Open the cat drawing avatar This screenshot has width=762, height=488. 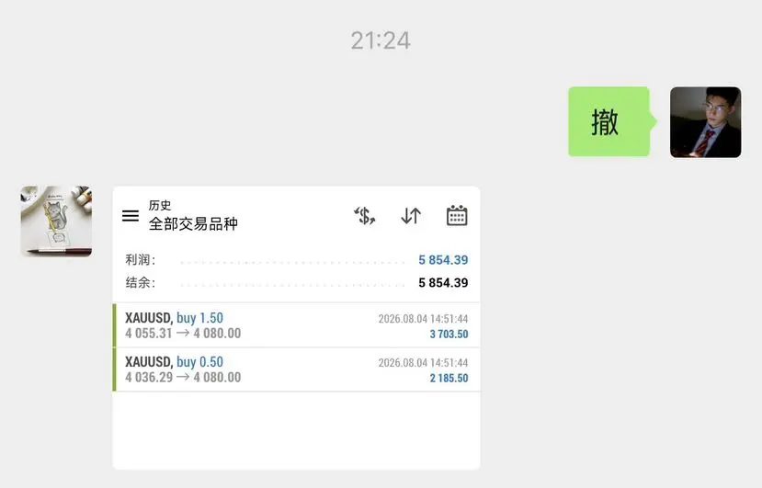[56, 221]
